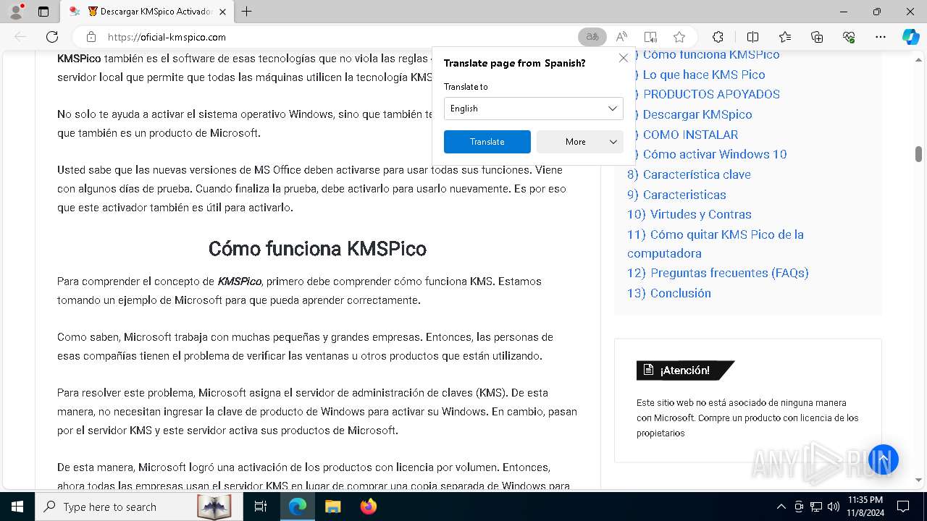Click the browser back arrow
Screen dimensions: 927x521
[20, 37]
